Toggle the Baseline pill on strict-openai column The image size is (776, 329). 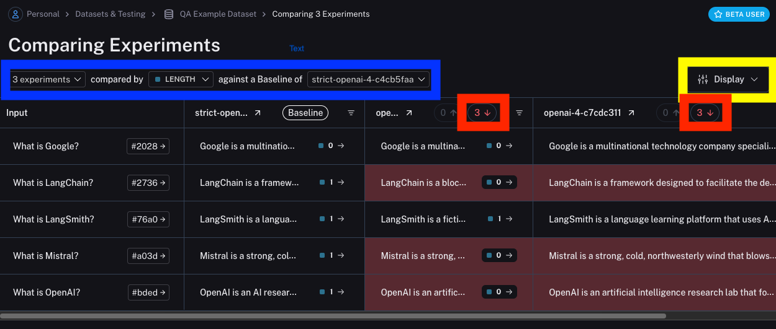click(x=305, y=113)
